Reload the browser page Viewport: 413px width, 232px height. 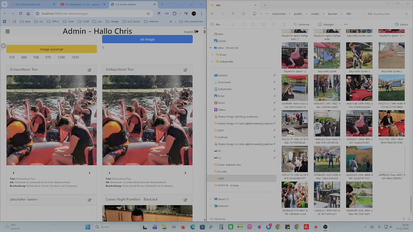pos(20,13)
